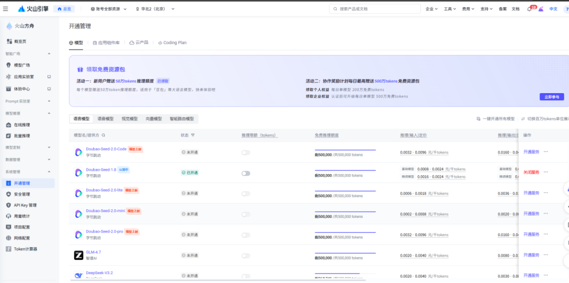Click the three-dot menu for Doubao-Seed-1.8
The width and height of the screenshot is (569, 283).
click(x=546, y=172)
